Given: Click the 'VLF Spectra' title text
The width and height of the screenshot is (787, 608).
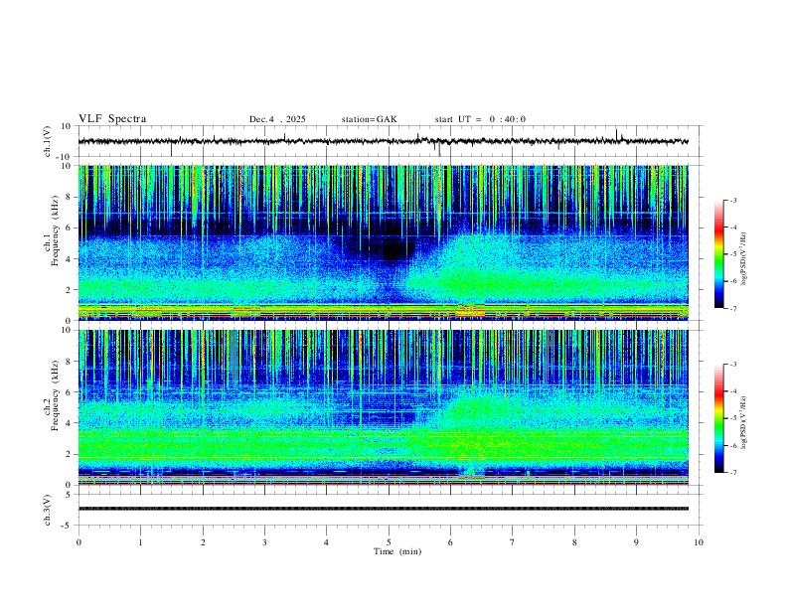Looking at the screenshot, I should coord(112,119).
